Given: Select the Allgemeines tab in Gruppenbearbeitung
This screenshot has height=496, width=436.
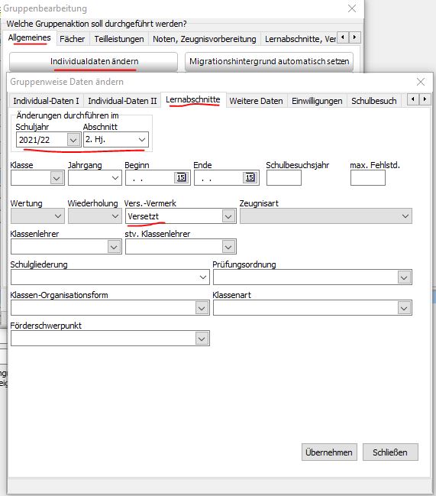Looking at the screenshot, I should 29,38.
